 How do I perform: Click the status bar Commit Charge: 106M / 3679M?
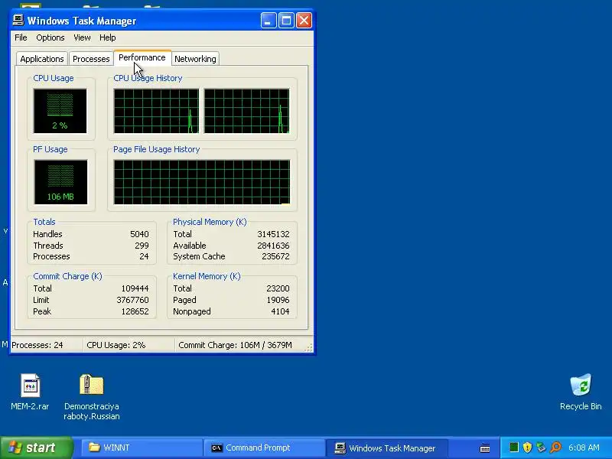tap(239, 345)
